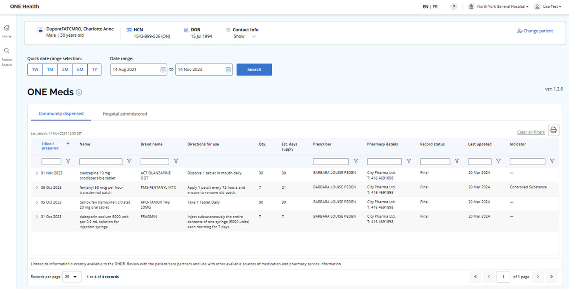This screenshot has width=569, height=289.
Task: Go to next page of records
Action: [x=538, y=277]
